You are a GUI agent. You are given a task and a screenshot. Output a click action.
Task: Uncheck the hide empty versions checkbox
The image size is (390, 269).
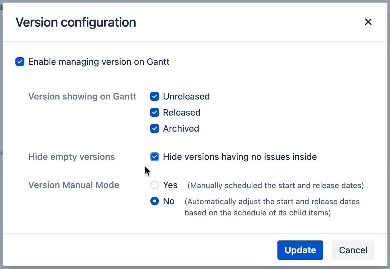pos(155,157)
